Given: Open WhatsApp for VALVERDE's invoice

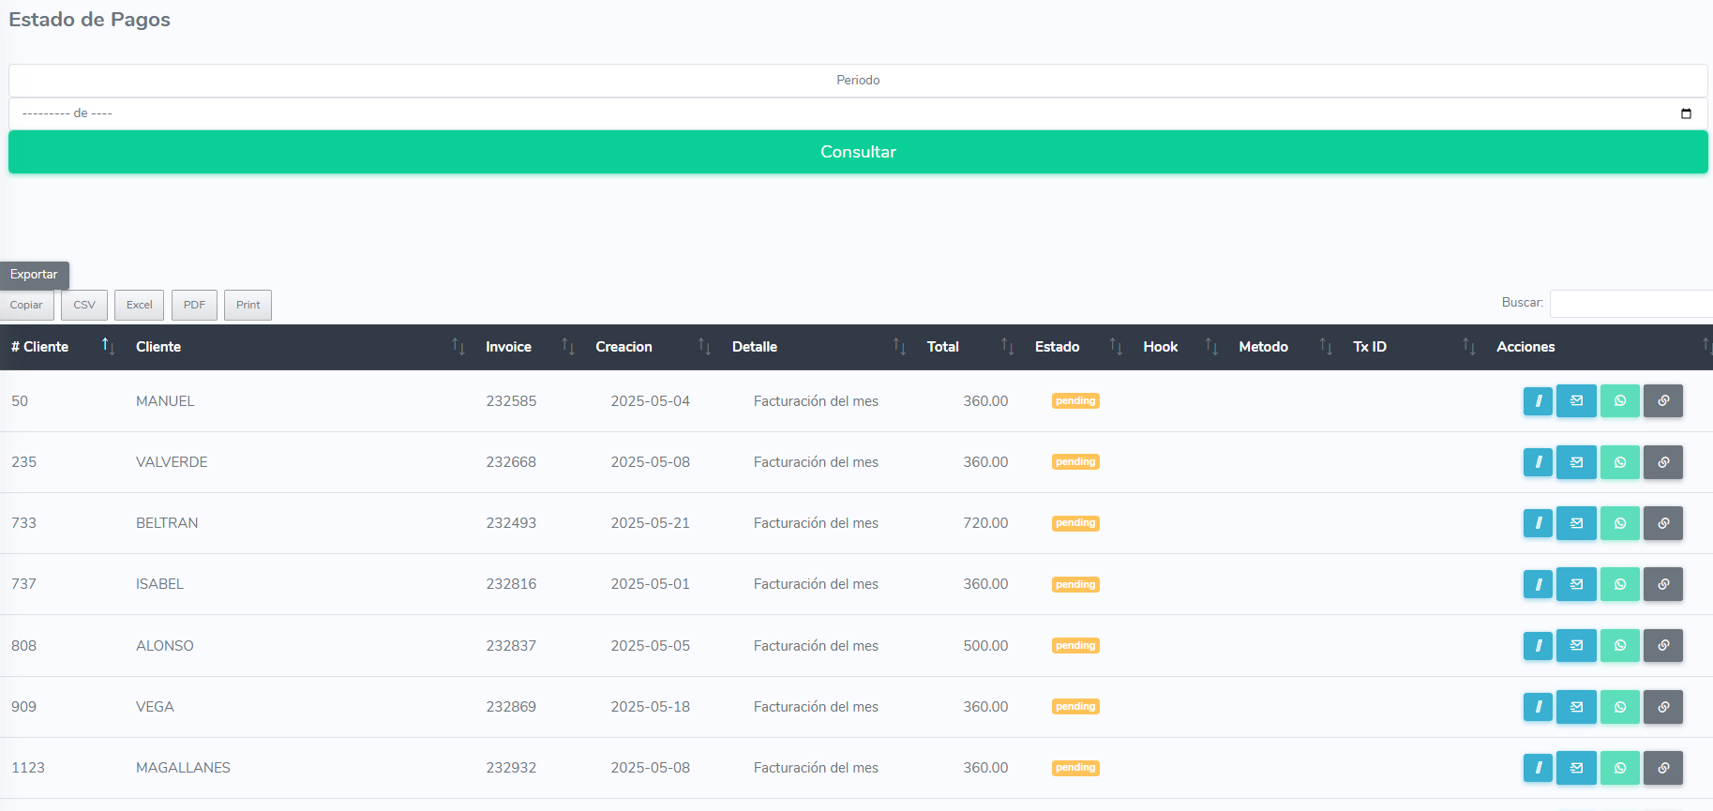Looking at the screenshot, I should point(1619,462).
